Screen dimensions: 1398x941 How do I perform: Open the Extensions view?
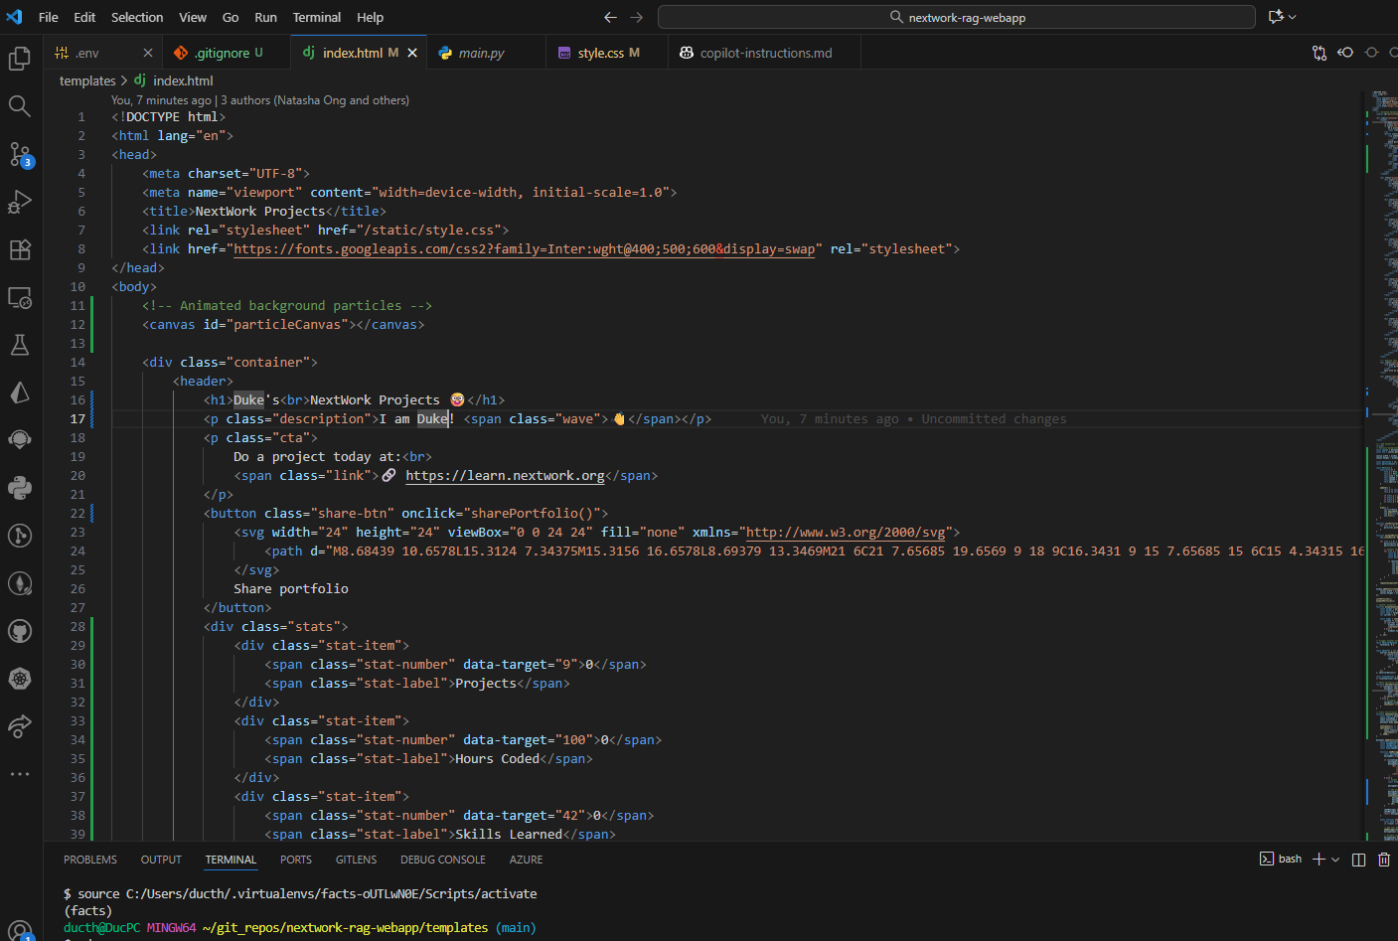tap(20, 249)
